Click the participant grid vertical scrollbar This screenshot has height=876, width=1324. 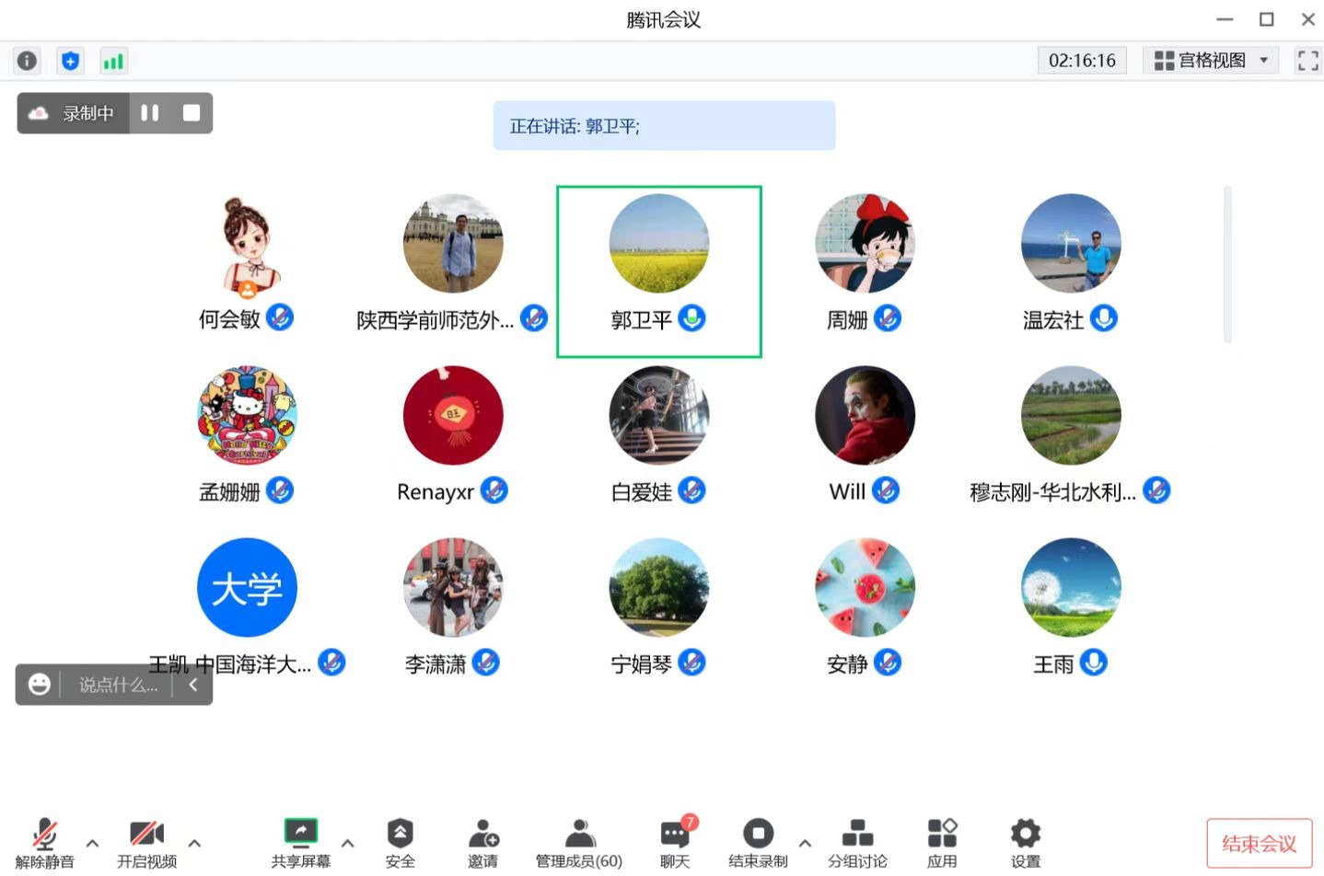click(1226, 265)
